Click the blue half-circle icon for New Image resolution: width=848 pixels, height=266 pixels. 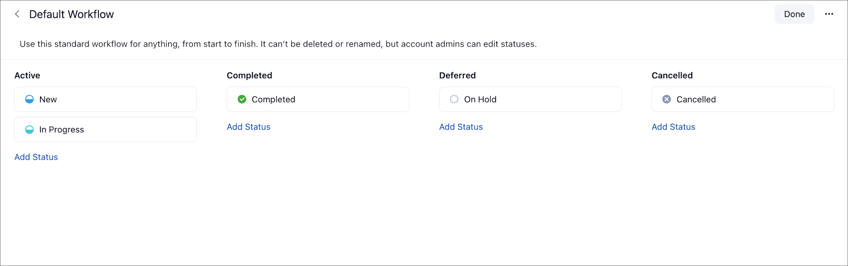[29, 99]
